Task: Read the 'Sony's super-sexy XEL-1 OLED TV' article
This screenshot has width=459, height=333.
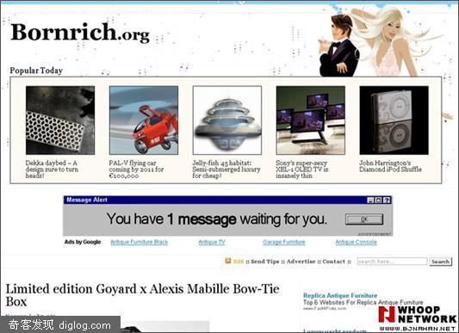Action: point(302,170)
